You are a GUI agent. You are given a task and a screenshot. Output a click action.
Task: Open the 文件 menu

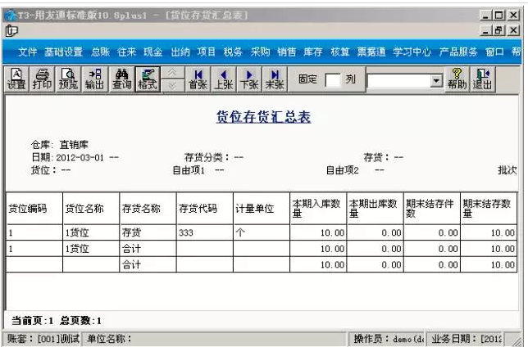(28, 52)
